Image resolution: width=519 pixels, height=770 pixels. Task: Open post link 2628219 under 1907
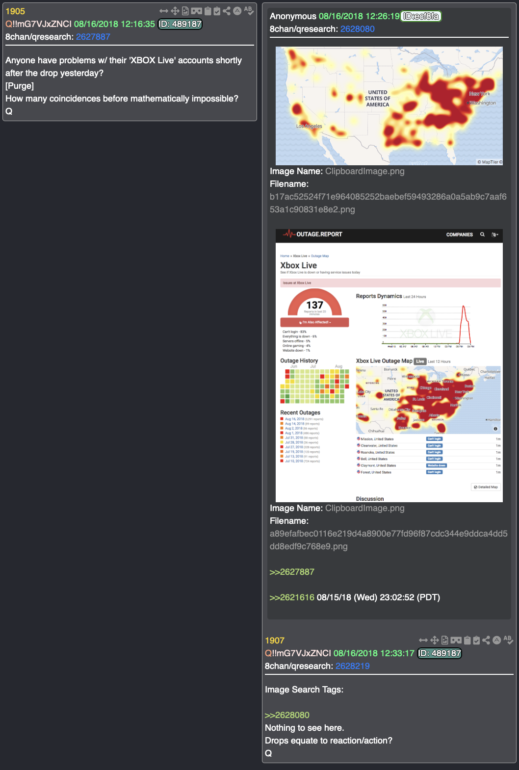click(x=353, y=666)
